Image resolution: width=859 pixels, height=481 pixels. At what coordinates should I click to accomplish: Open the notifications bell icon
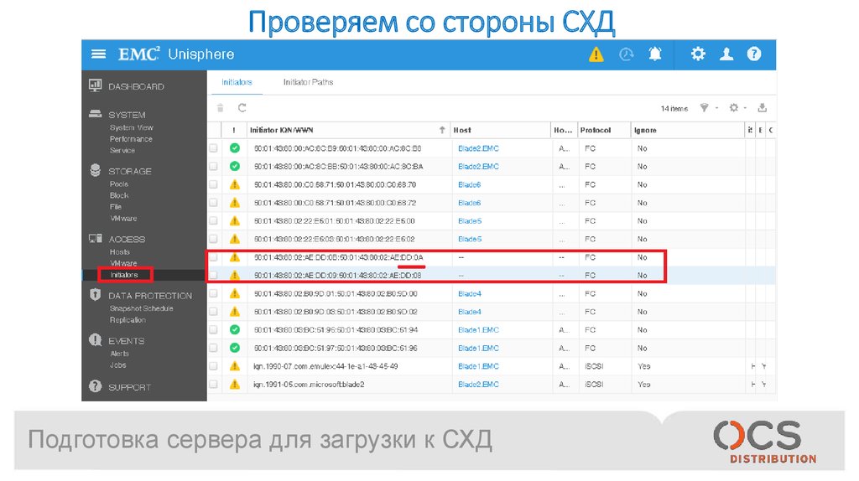click(654, 54)
